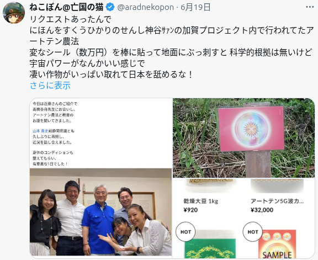The height and width of the screenshot is (260, 318).
Task: Click the blue verified badge icon
Action: tap(110, 7)
